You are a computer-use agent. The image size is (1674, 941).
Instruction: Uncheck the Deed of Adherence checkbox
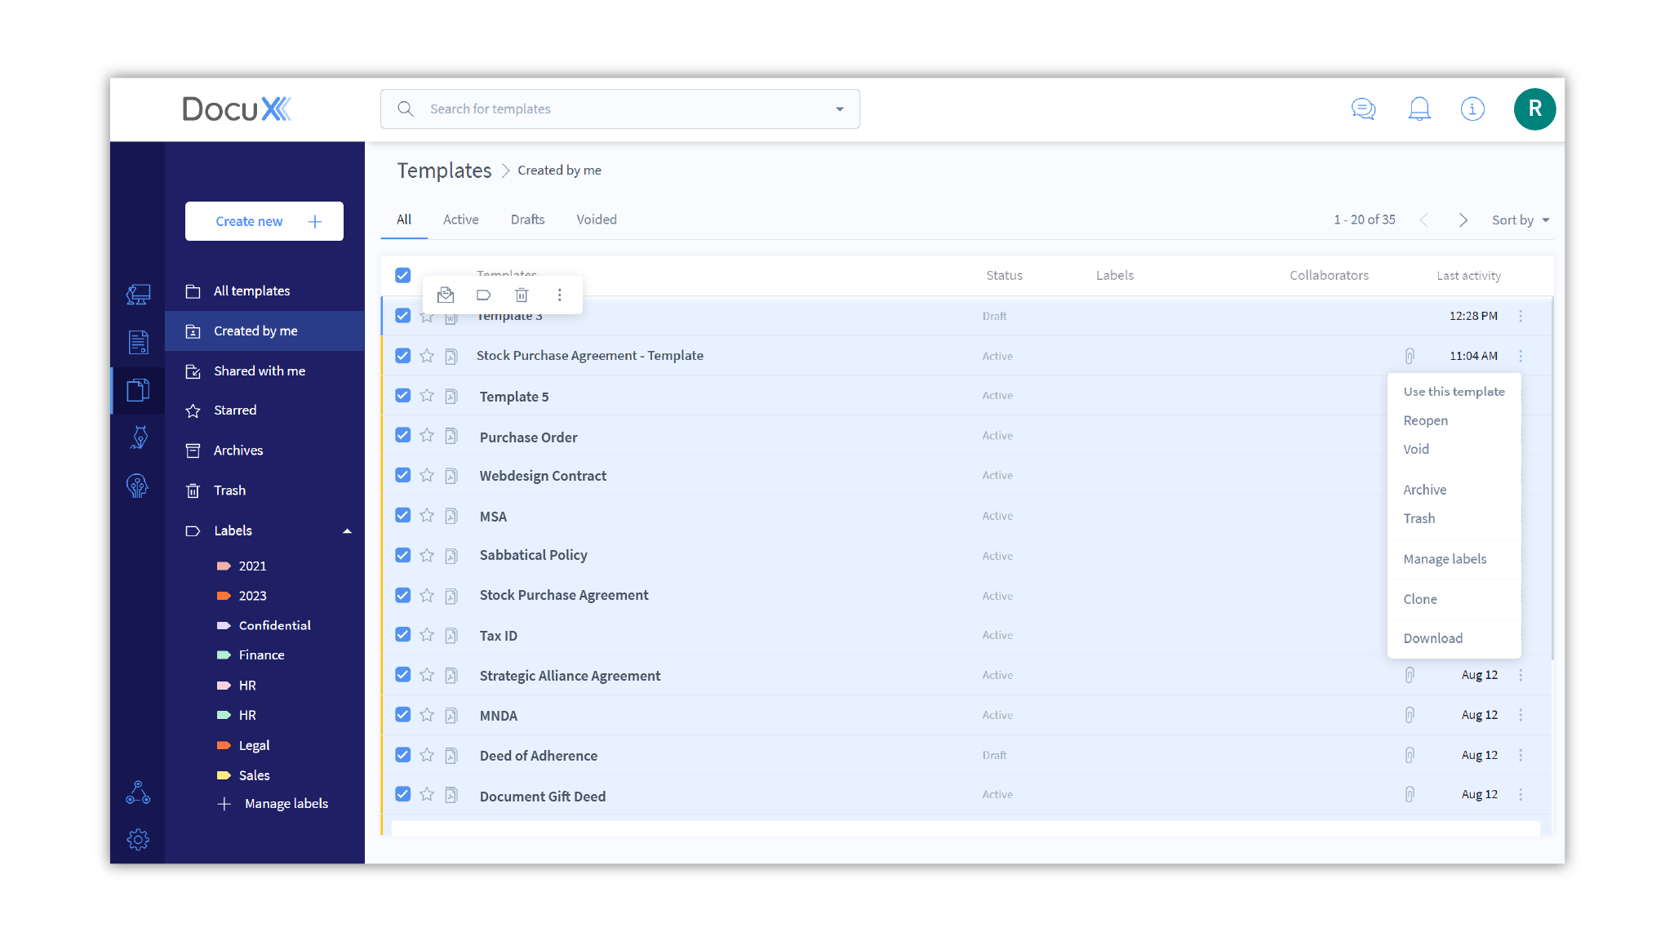(x=403, y=755)
